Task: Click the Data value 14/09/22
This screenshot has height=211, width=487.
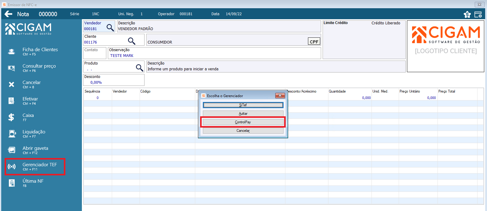Action: (x=234, y=14)
